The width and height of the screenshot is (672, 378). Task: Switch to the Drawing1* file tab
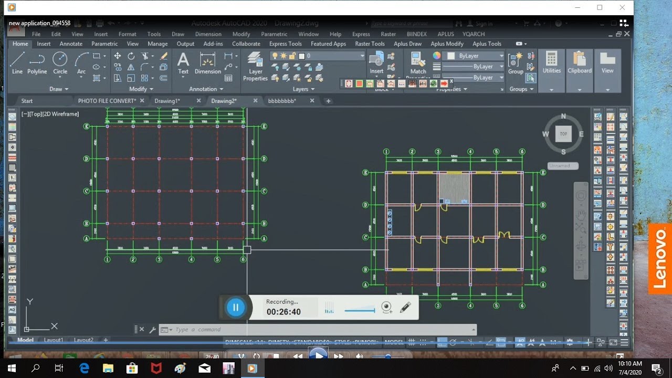(x=167, y=101)
